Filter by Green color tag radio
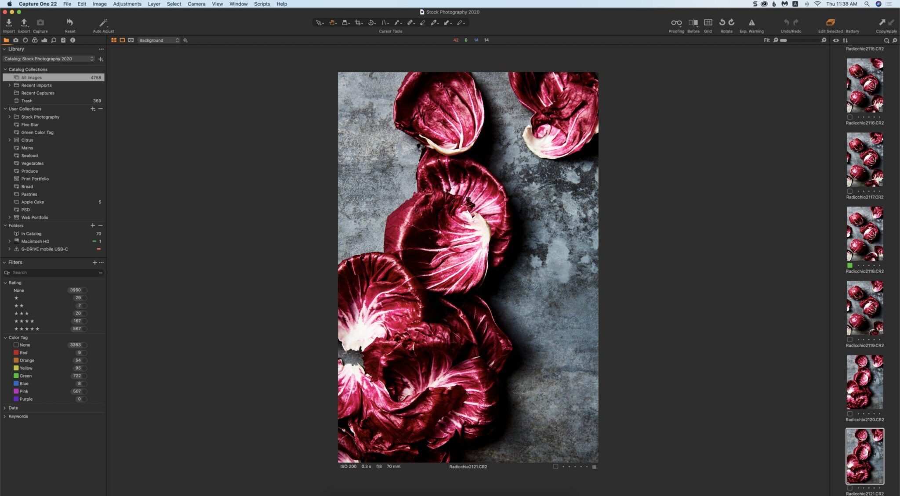The width and height of the screenshot is (900, 496). click(x=85, y=376)
